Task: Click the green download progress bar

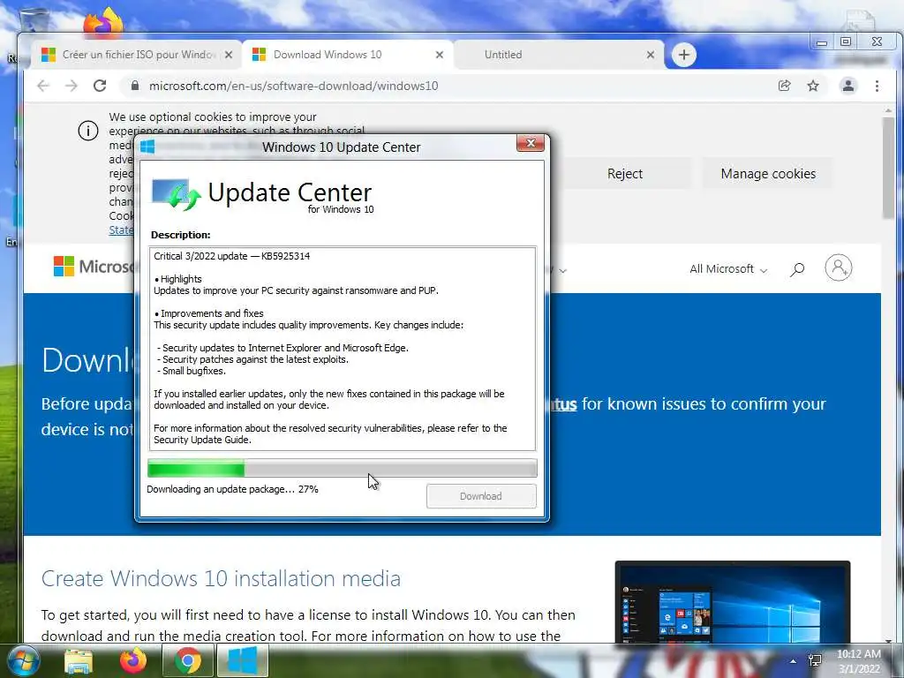Action: point(342,468)
